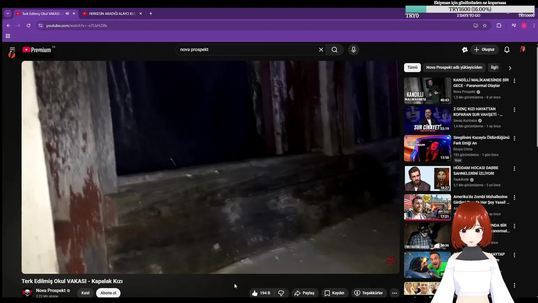Go to YouTube Premium home logo
Screen dimensions: 538x303
37,50
